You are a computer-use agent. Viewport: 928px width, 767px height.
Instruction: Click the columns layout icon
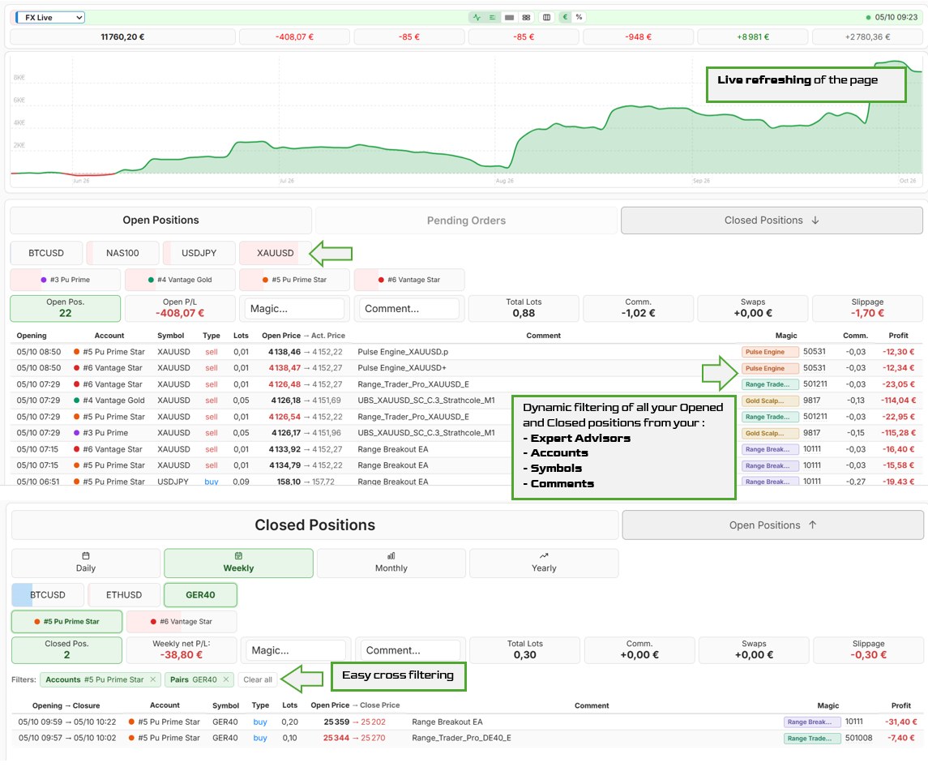click(547, 17)
